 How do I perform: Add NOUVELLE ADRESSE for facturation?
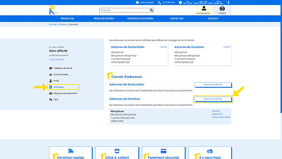(x=213, y=84)
